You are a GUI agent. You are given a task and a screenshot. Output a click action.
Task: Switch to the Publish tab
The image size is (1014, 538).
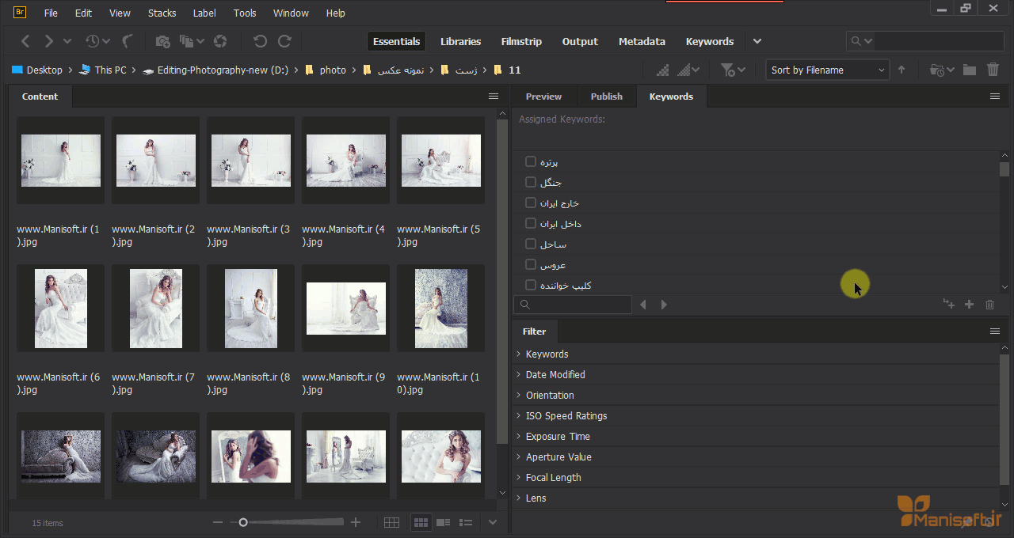(x=607, y=97)
